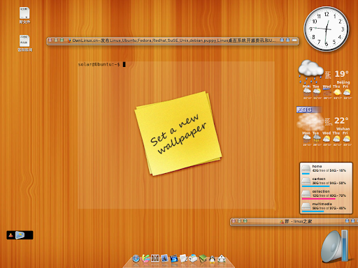Click the blue screen icon in black tray panel
Screen dimensions: 358x268
(x=20, y=235)
